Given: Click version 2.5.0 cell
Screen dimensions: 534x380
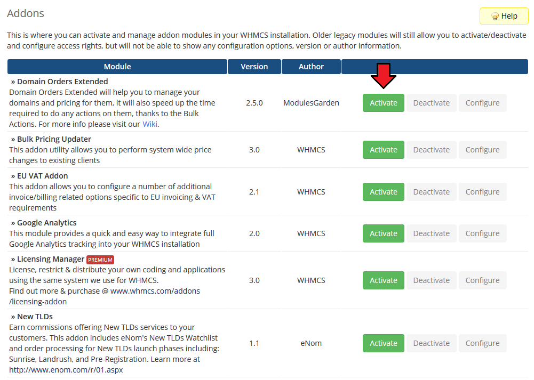Looking at the screenshot, I should pos(254,103).
